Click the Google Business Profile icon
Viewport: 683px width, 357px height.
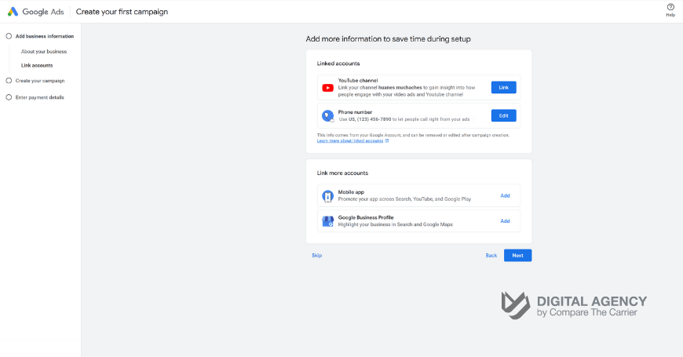pos(327,221)
